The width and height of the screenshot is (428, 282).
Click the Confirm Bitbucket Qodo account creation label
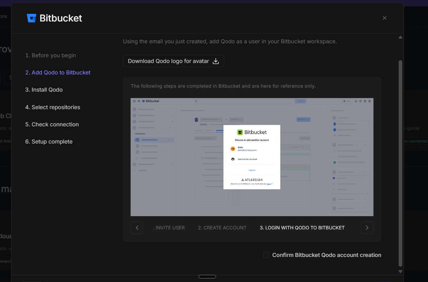point(327,255)
